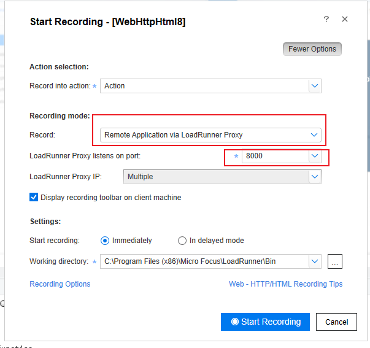Open the LoadRunner Proxy IP dropdown
The height and width of the screenshot is (348, 370).
tap(315, 177)
